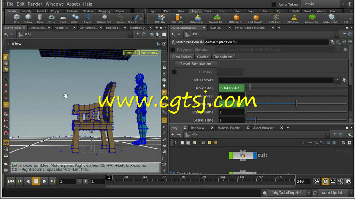Select the Draw Curve shelf tool

(x=134, y=19)
